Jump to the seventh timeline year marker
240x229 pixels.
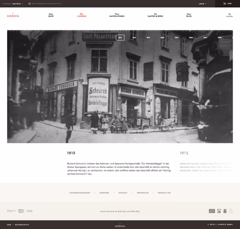coord(205,38)
